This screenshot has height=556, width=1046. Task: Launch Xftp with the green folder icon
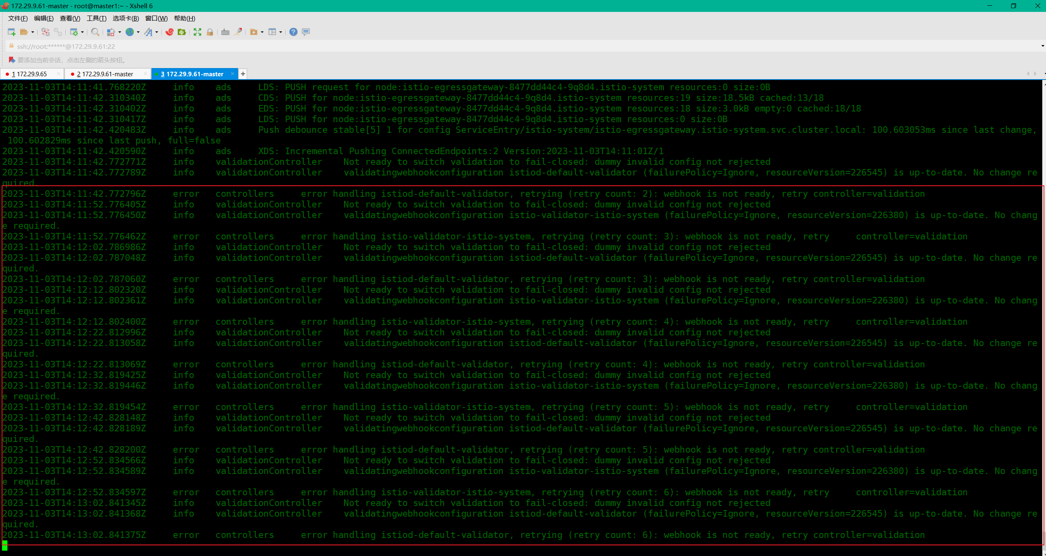[x=182, y=32]
